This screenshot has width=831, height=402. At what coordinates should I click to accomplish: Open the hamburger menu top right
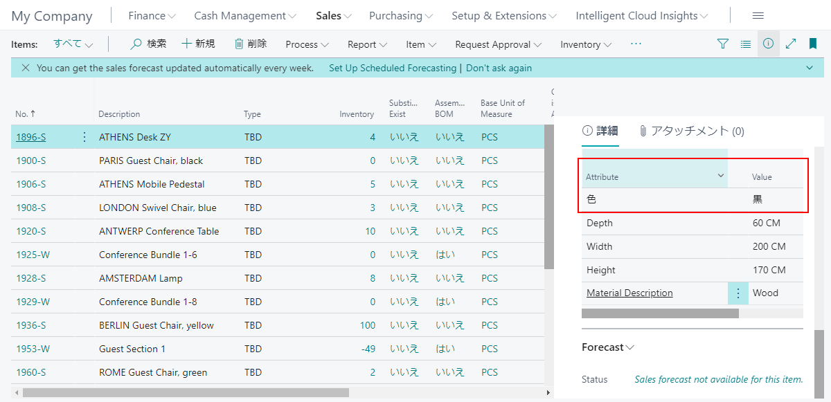coord(758,15)
